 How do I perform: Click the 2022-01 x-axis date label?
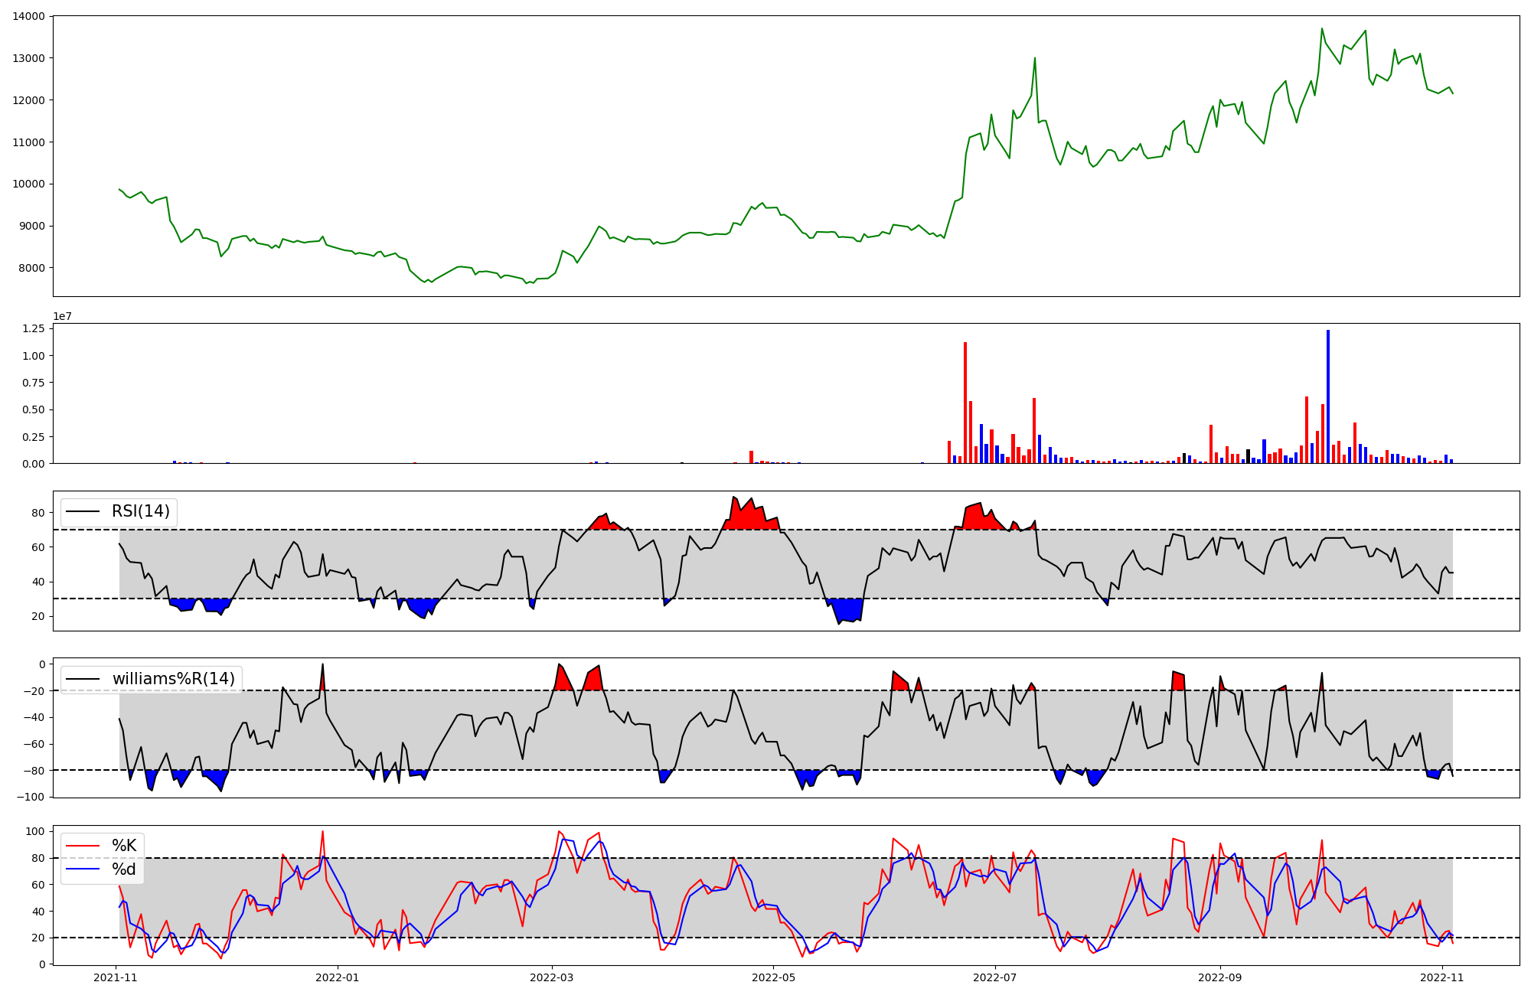338,977
